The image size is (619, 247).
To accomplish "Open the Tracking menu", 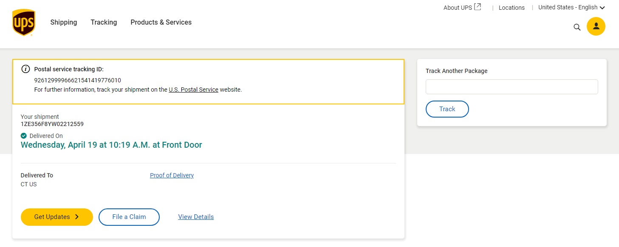I will point(104,22).
